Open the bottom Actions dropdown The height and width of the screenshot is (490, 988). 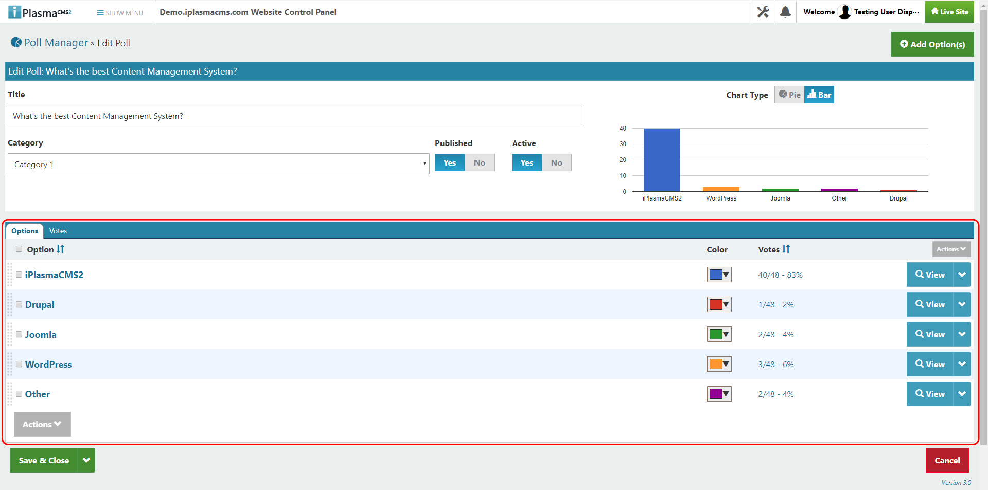tap(42, 424)
